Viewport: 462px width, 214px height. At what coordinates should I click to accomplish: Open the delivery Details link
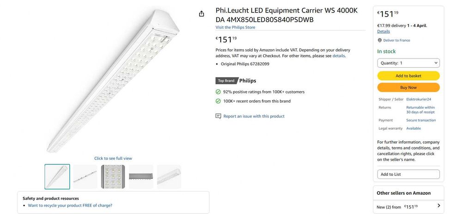(383, 31)
